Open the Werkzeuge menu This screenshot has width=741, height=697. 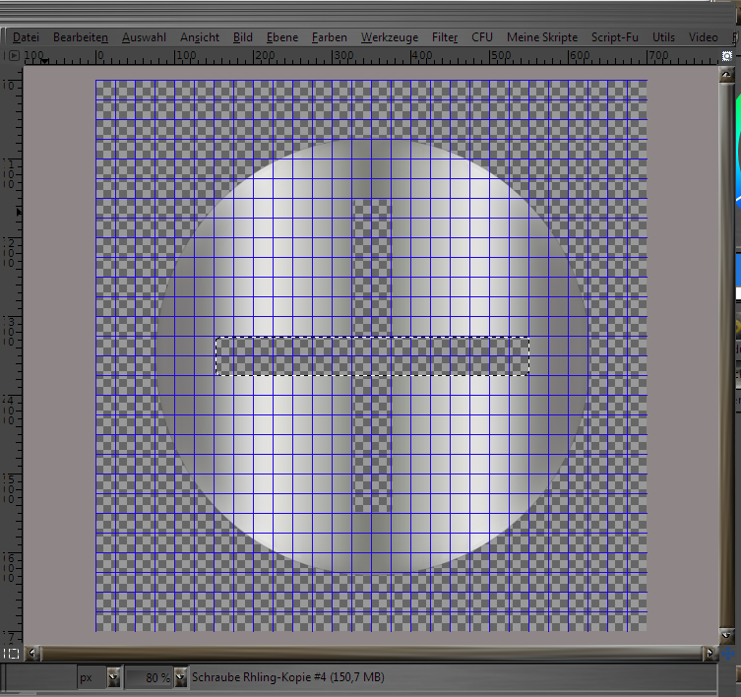coord(389,37)
